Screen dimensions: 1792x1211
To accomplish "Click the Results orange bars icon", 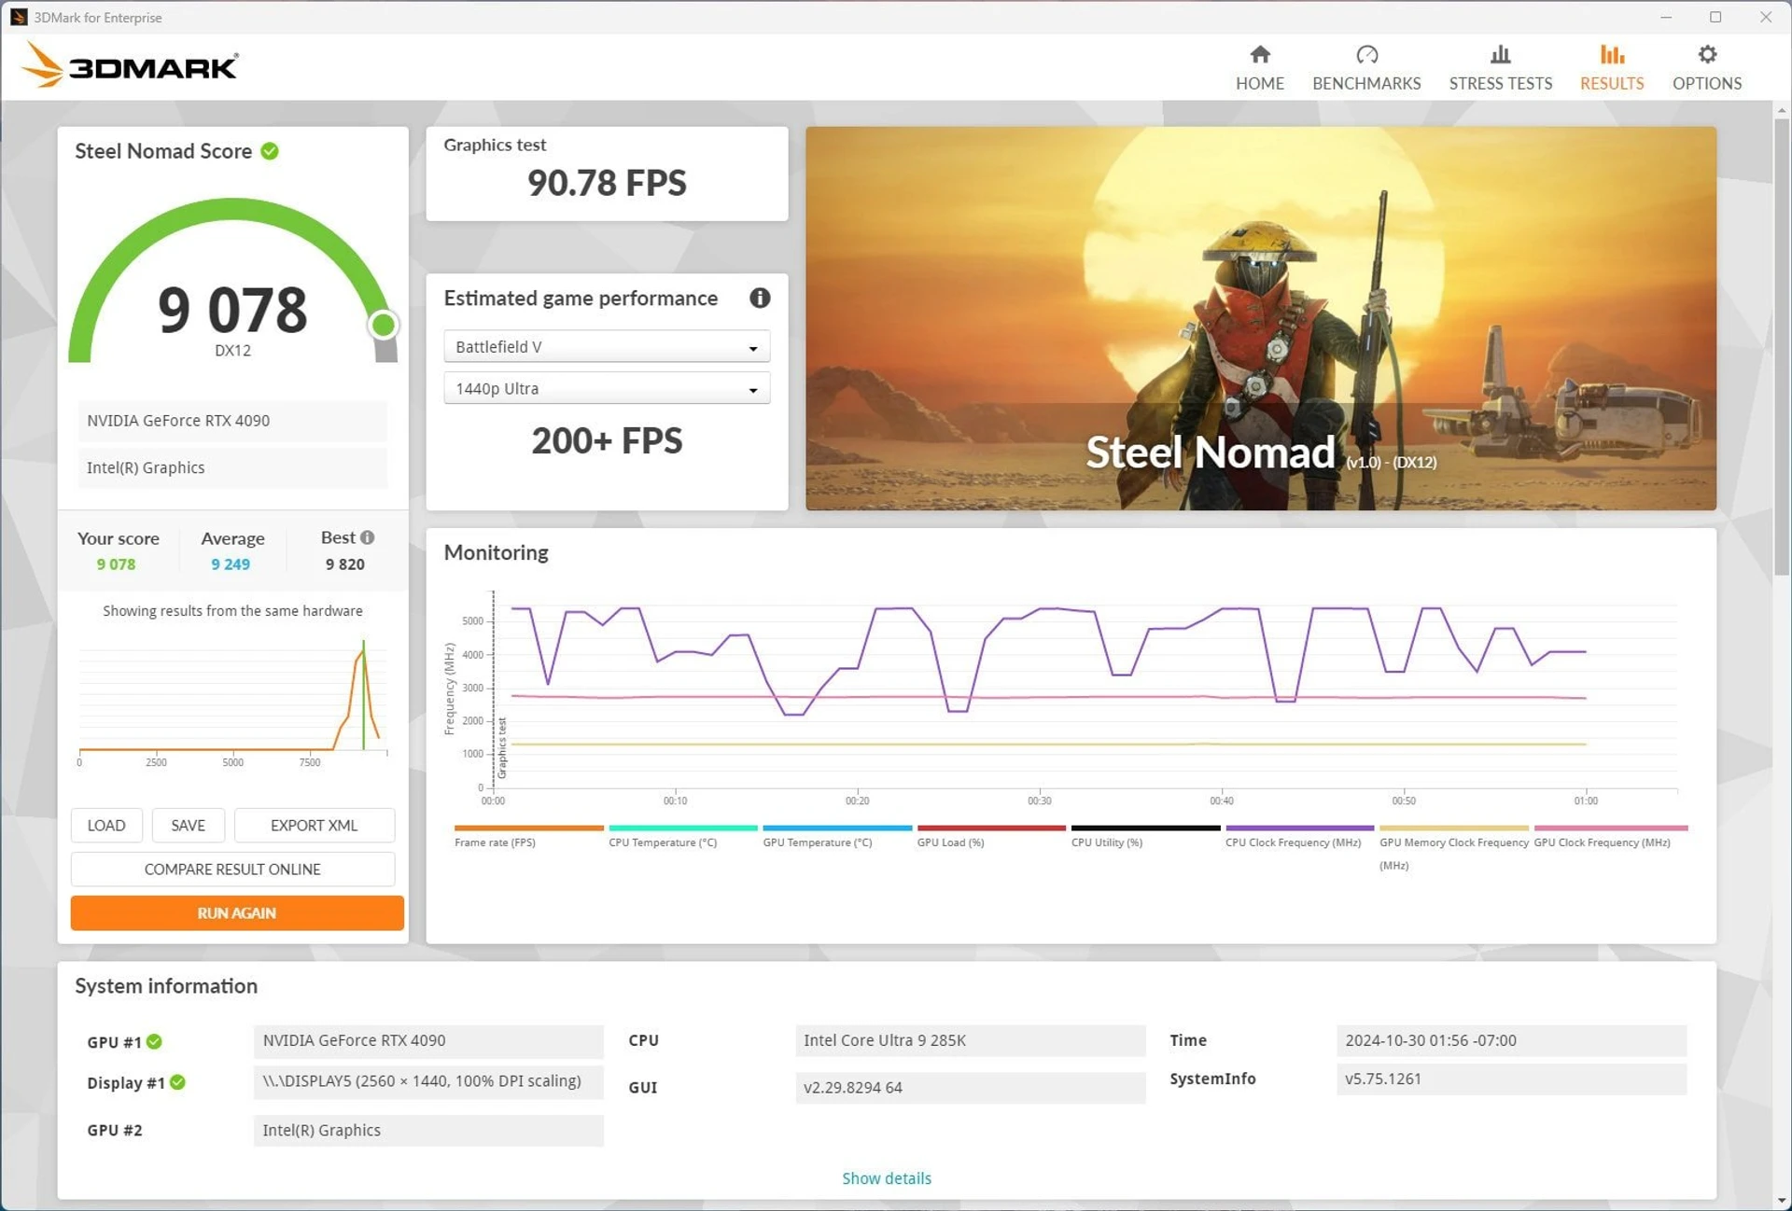I will pyautogui.click(x=1612, y=54).
